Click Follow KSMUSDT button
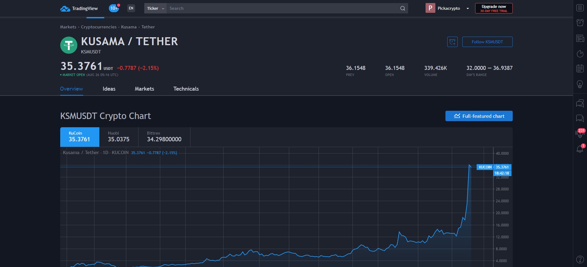 coord(487,42)
